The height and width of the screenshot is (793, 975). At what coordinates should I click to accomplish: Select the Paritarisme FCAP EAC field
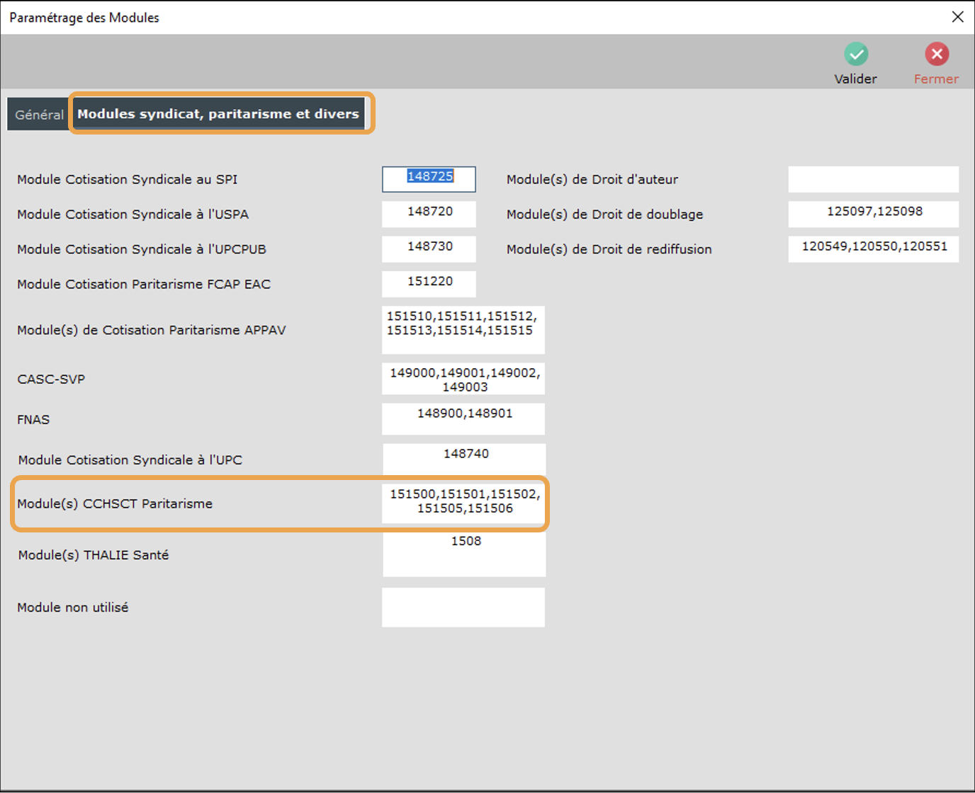[x=429, y=284]
